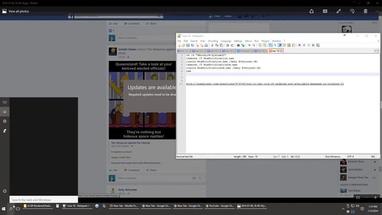382x215 pixels.
Task: Click the Simpsons space reptiles image
Action: (142, 100)
